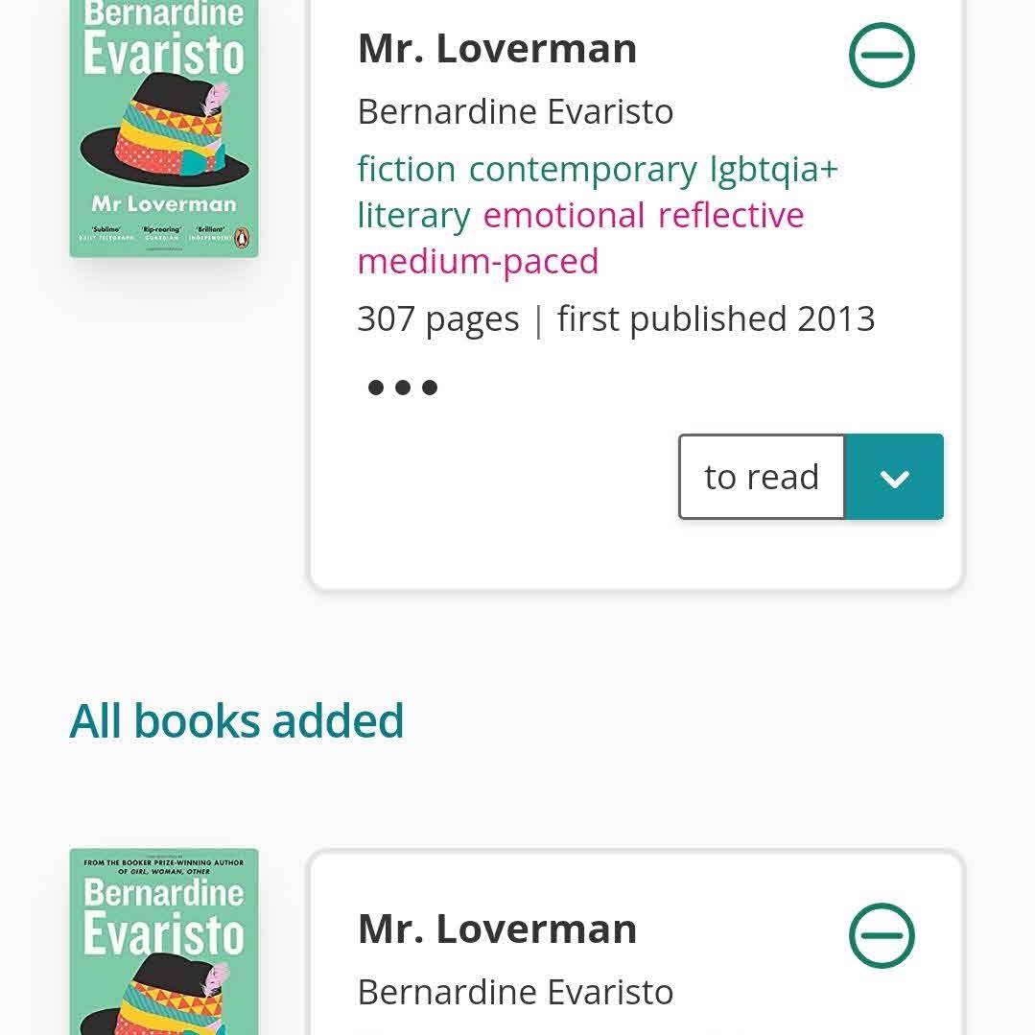
Task: Filter by the 'emotional' mood tag
Action: coord(564,215)
